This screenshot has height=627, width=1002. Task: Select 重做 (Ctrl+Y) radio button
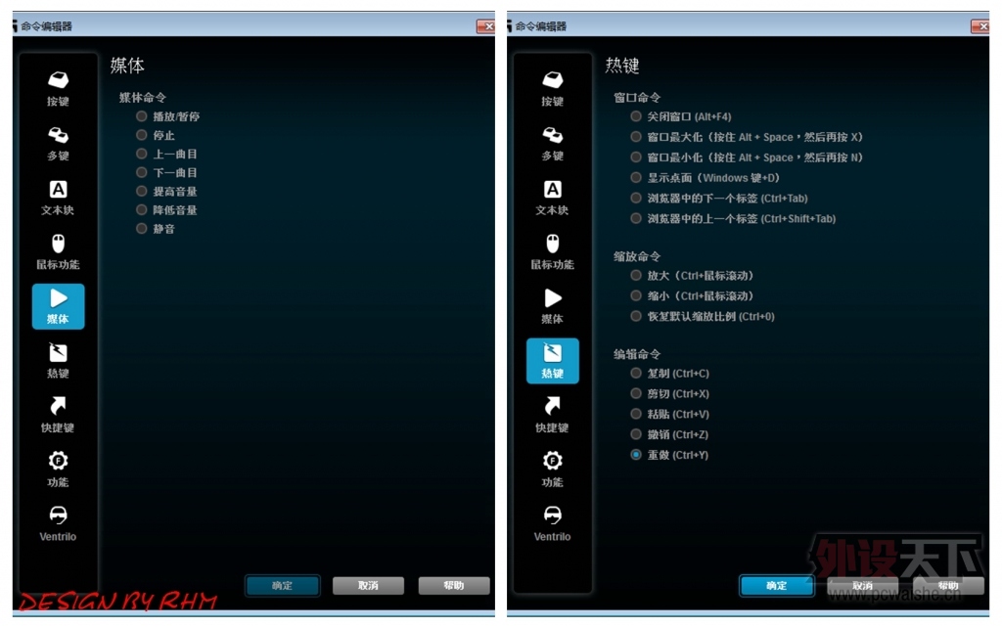[636, 455]
